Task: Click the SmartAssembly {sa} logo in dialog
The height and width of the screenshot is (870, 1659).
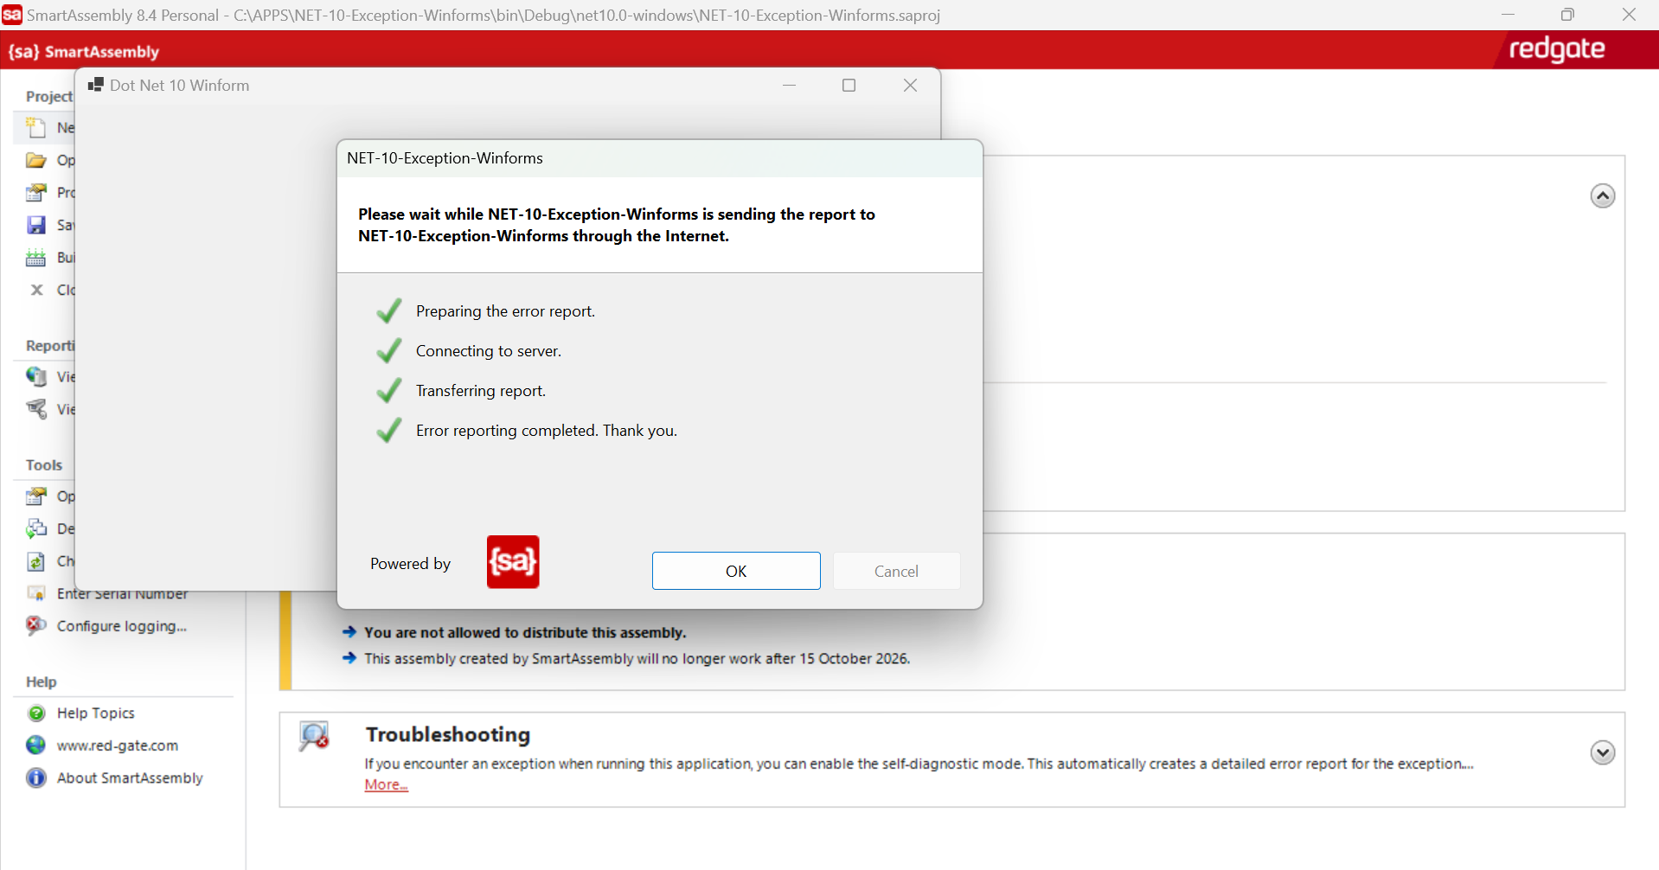Action: [x=513, y=562]
